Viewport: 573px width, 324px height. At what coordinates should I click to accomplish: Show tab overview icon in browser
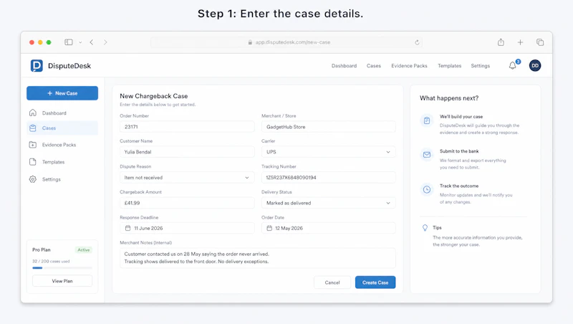(540, 42)
